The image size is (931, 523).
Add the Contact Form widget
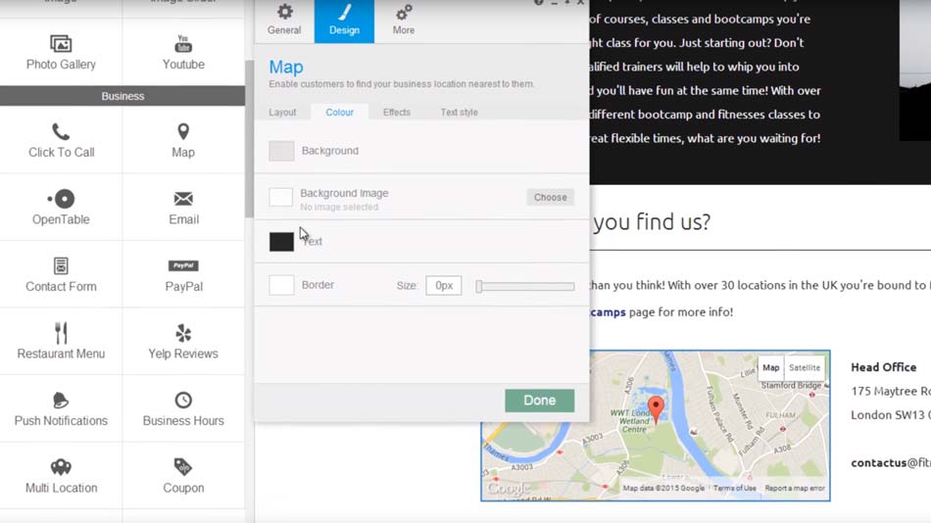click(61, 274)
